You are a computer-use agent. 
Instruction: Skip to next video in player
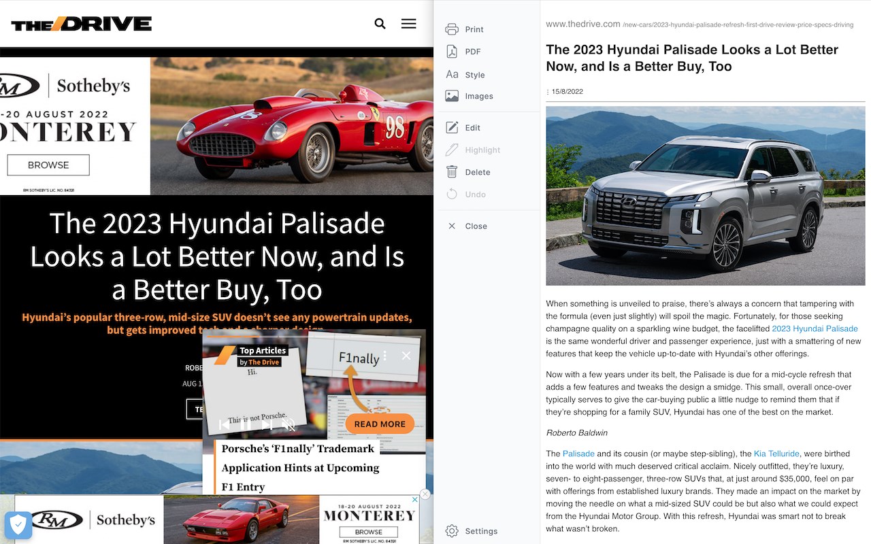tap(267, 425)
